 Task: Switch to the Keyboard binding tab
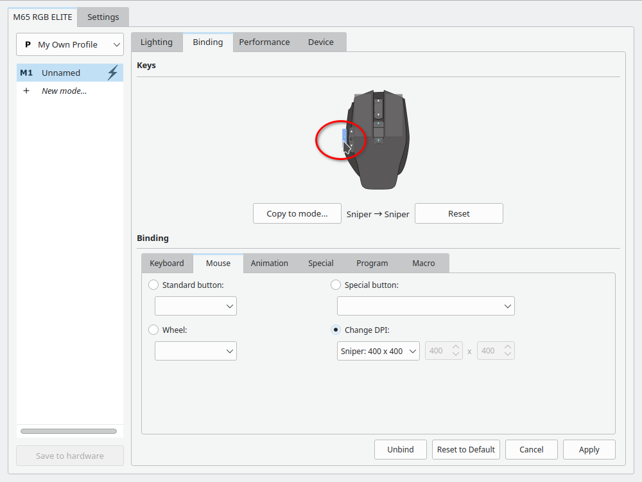[167, 263]
